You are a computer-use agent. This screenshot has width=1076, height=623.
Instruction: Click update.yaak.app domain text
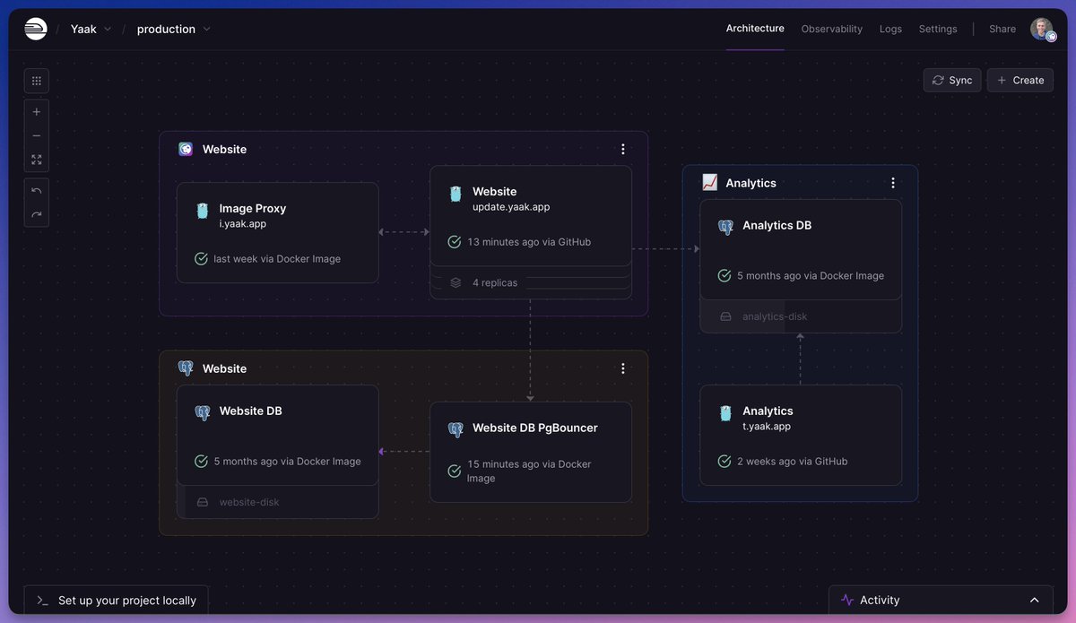click(511, 207)
